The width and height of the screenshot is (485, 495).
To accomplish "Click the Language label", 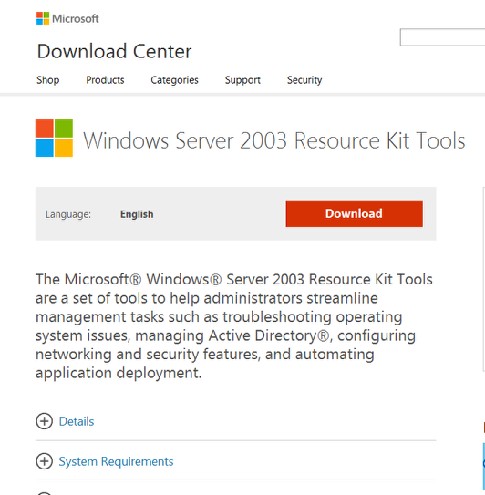I will click(68, 214).
